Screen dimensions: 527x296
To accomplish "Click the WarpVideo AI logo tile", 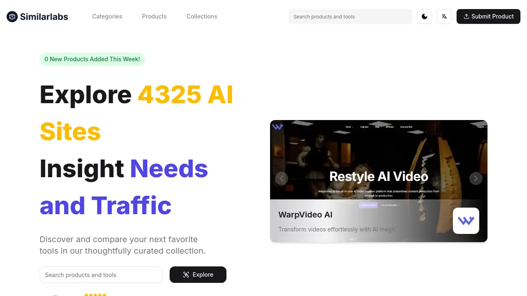I will (x=466, y=221).
